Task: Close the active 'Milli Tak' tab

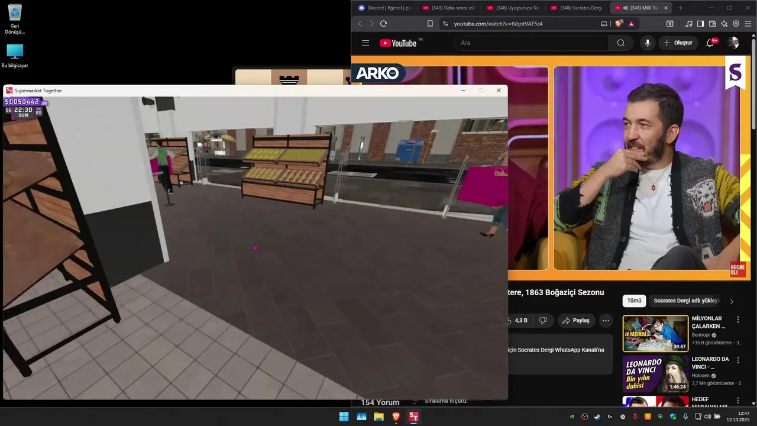Action: [x=666, y=8]
